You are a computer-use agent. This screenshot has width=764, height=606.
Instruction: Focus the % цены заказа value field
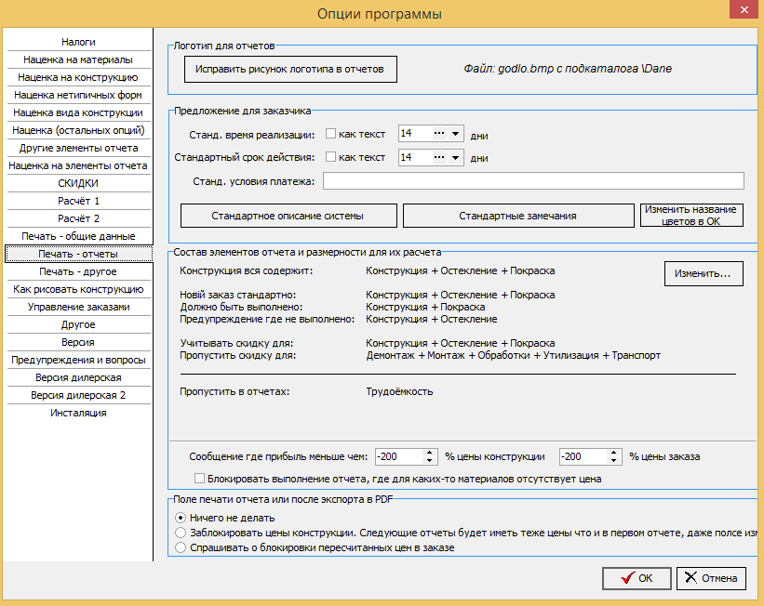(x=583, y=456)
